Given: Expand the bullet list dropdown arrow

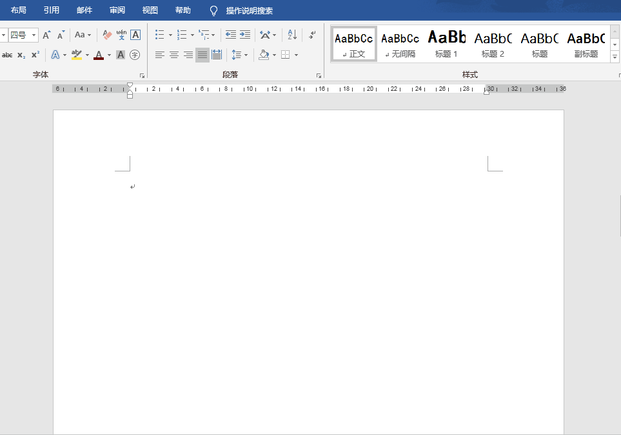Looking at the screenshot, I should coord(170,35).
